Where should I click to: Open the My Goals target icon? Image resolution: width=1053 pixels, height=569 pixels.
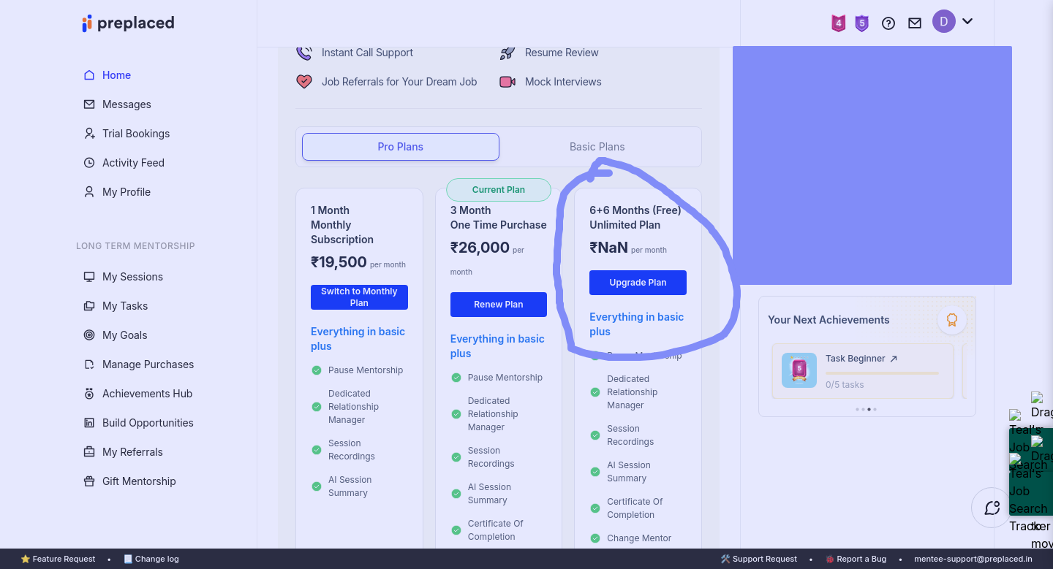(89, 335)
